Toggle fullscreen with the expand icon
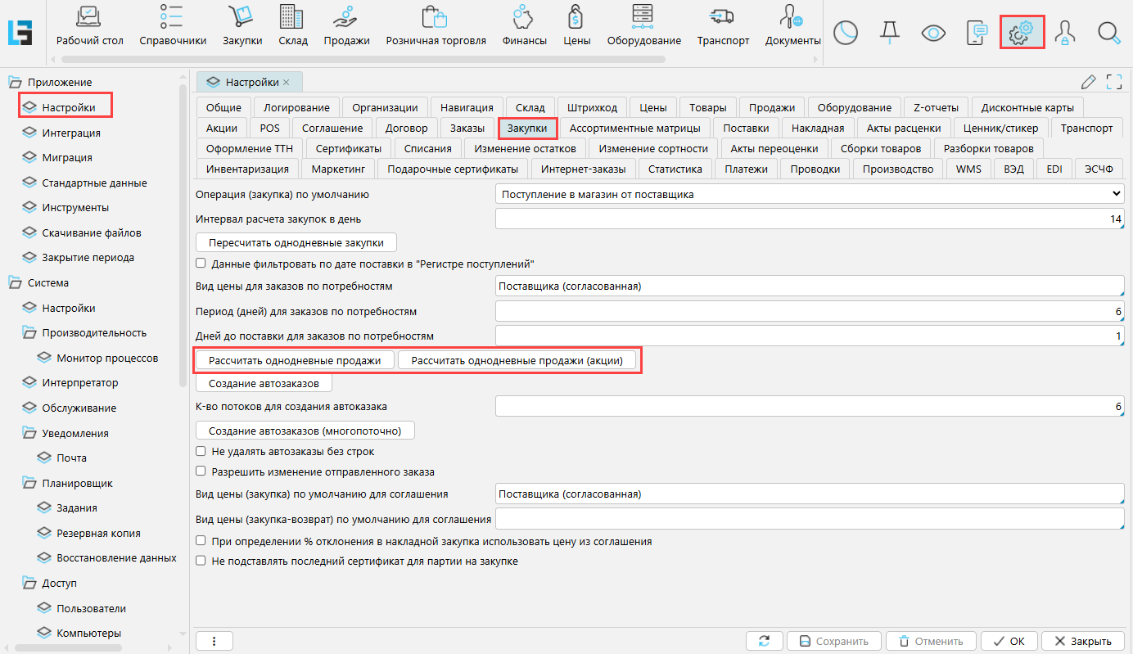The width and height of the screenshot is (1133, 654). point(1113,82)
